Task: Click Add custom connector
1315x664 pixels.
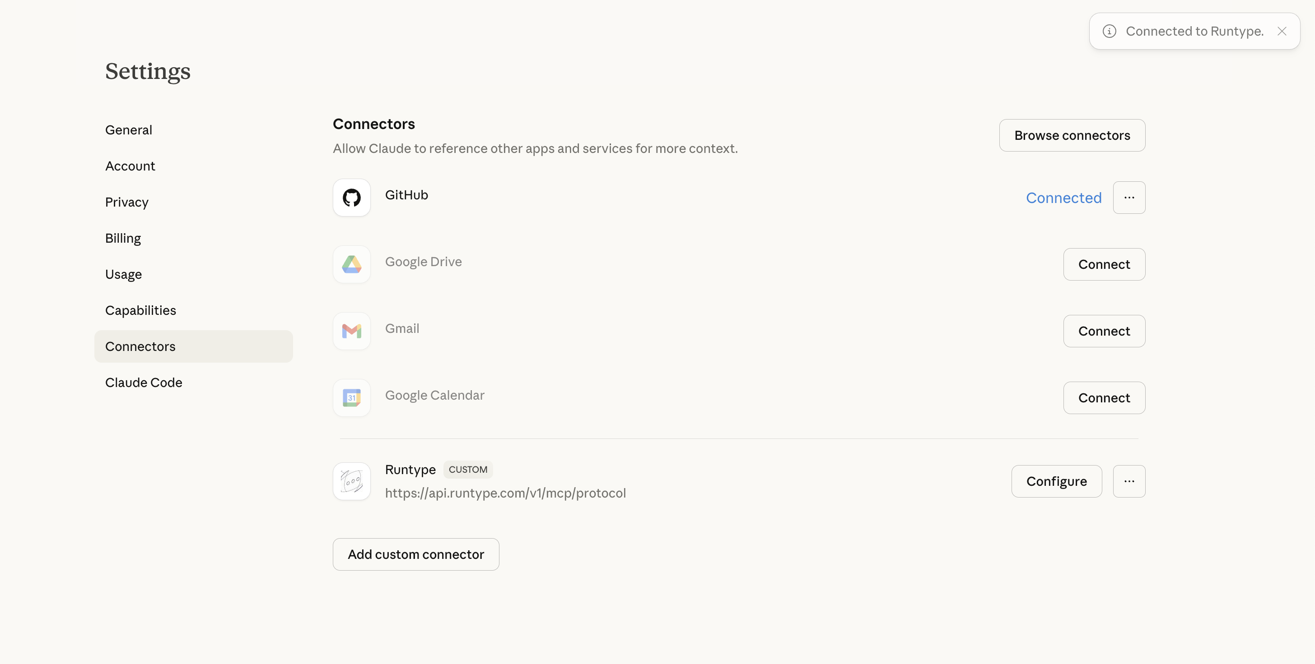Action: [415, 554]
